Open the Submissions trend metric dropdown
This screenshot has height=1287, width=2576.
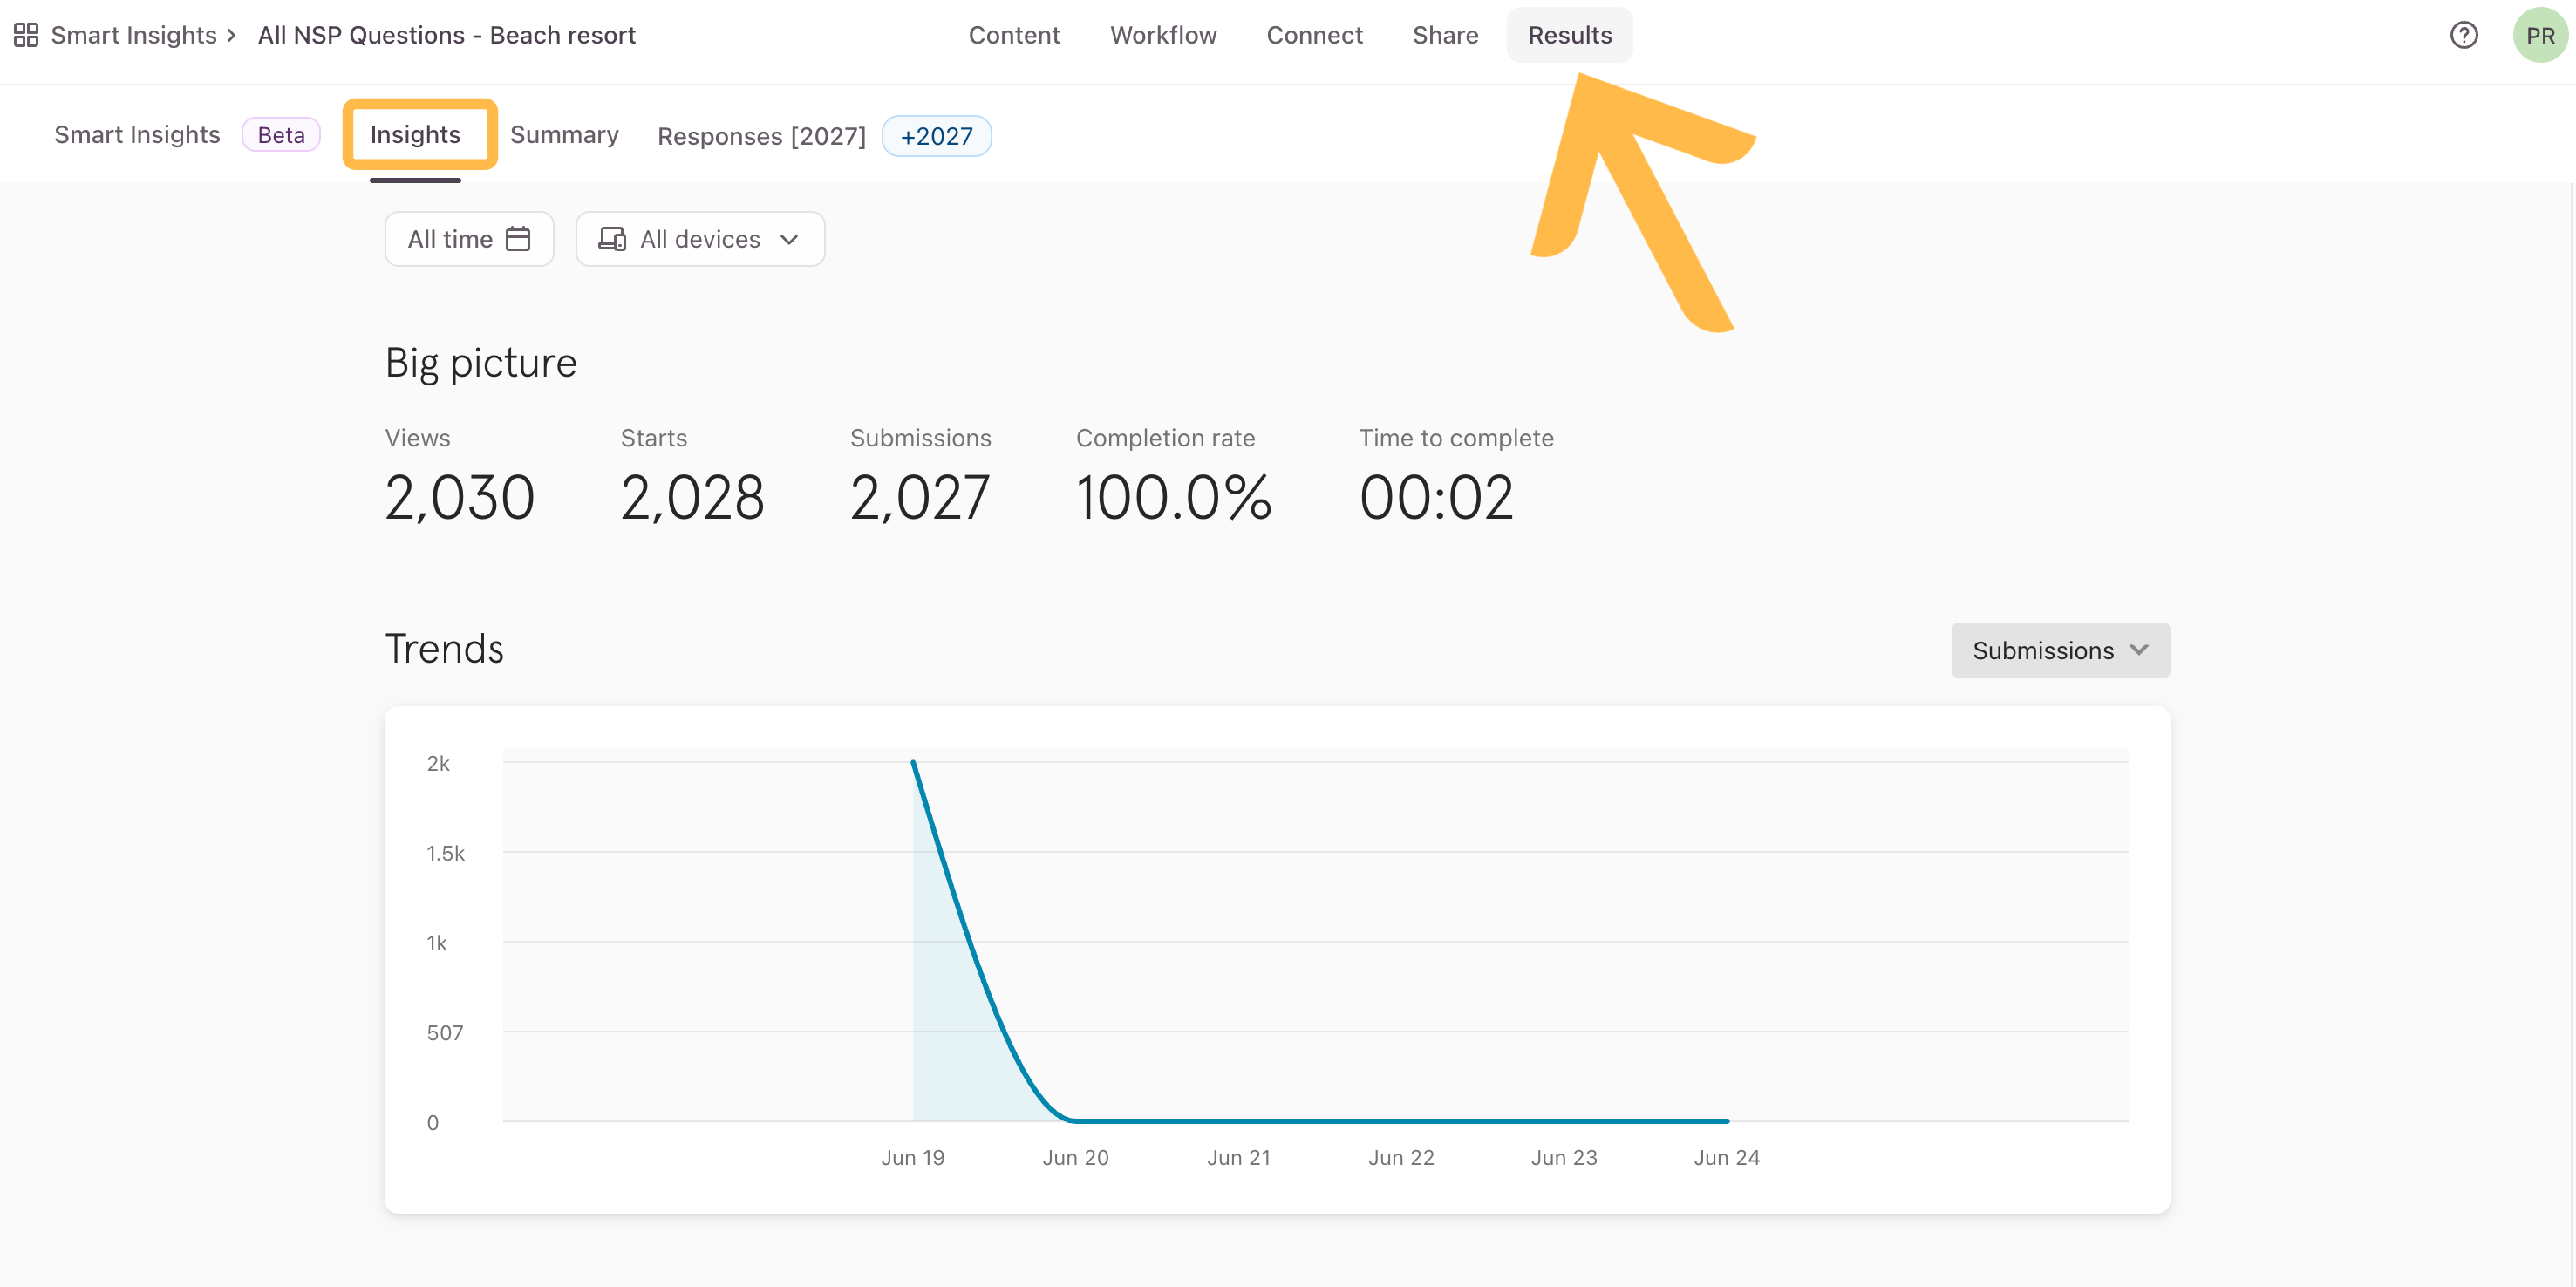click(x=2059, y=650)
